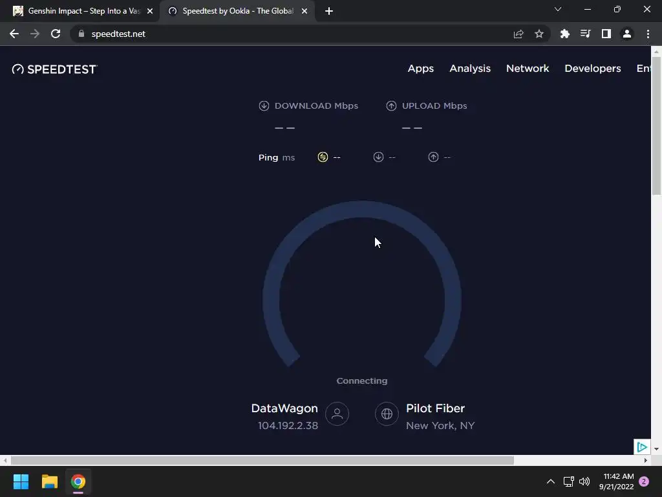Click the vertical scrollbar thumb
Viewport: 662px width, 497px height.
coord(656,126)
